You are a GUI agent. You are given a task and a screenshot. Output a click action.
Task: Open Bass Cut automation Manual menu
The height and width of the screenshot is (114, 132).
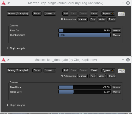coord(117,31)
